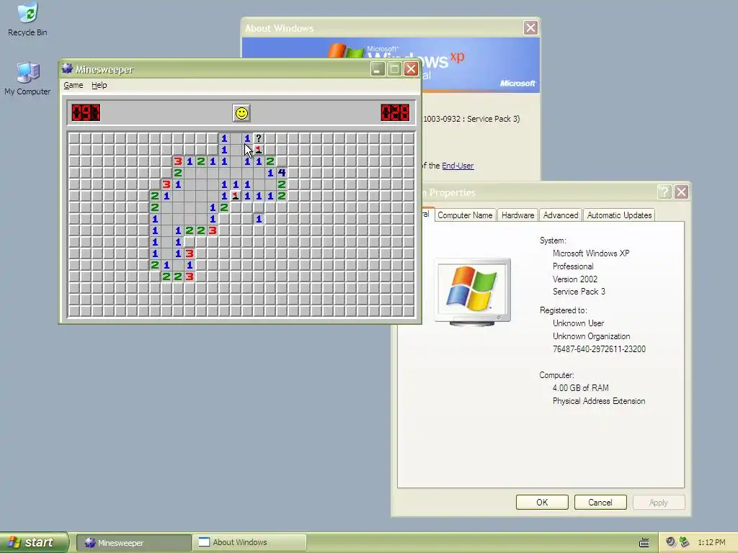Viewport: 738px width, 553px height.
Task: Close the System Properties dialog
Action: click(x=681, y=192)
